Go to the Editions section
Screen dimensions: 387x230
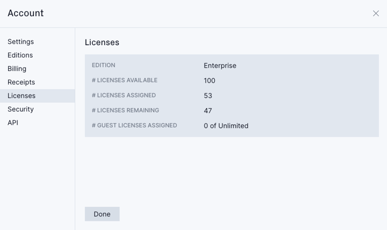pyautogui.click(x=20, y=55)
